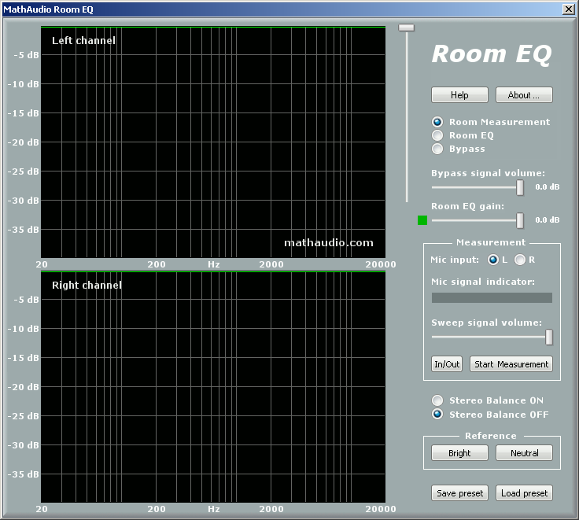Select the Bypass radio option
579x520 pixels.
437,149
